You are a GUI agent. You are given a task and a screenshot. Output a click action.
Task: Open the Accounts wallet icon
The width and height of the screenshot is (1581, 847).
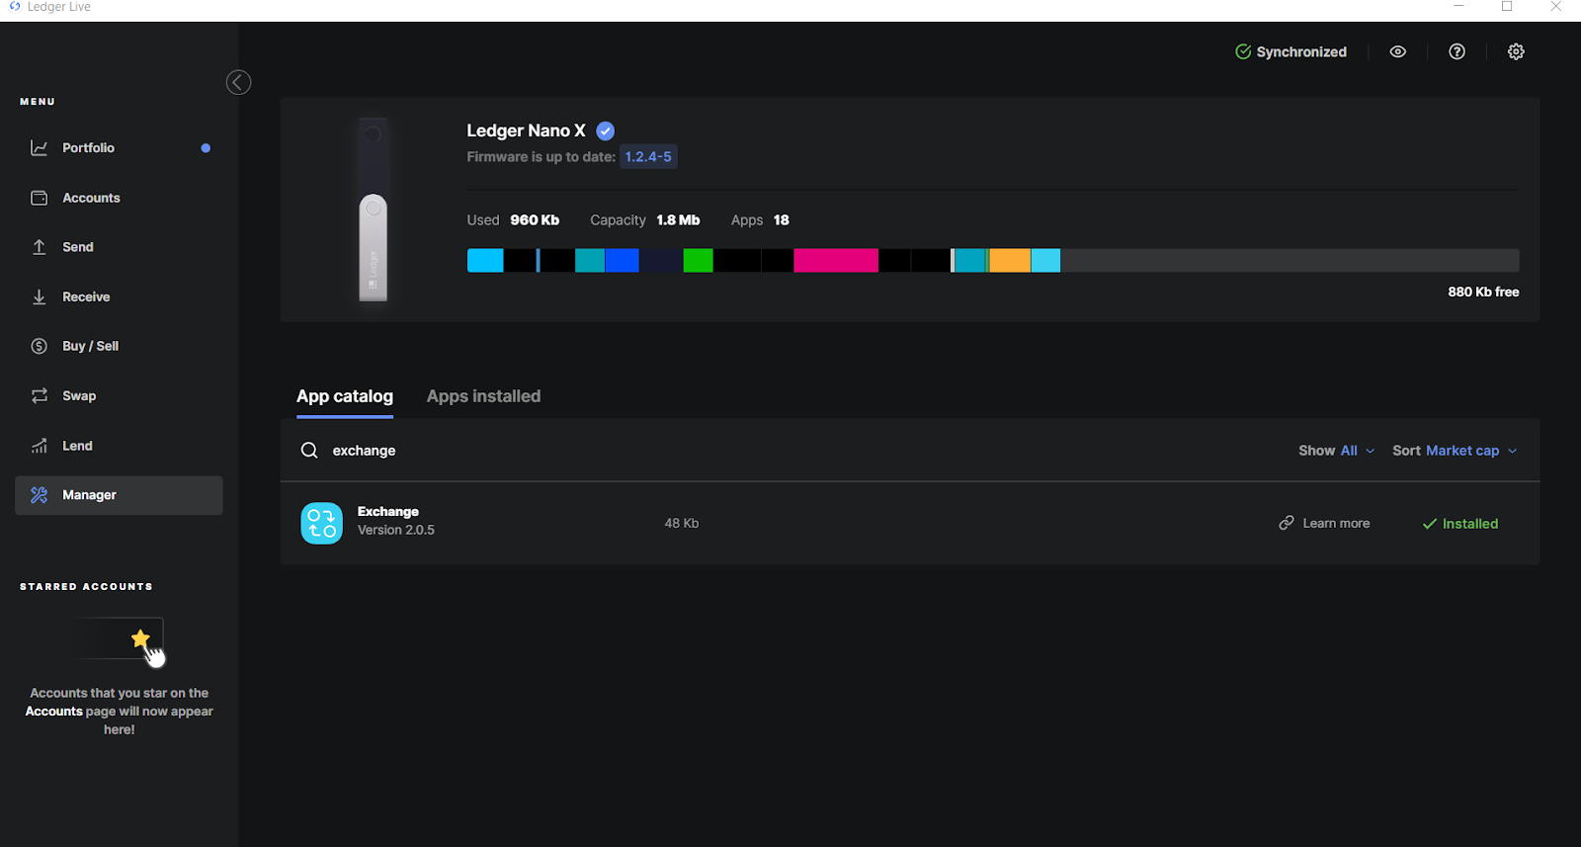40,198
